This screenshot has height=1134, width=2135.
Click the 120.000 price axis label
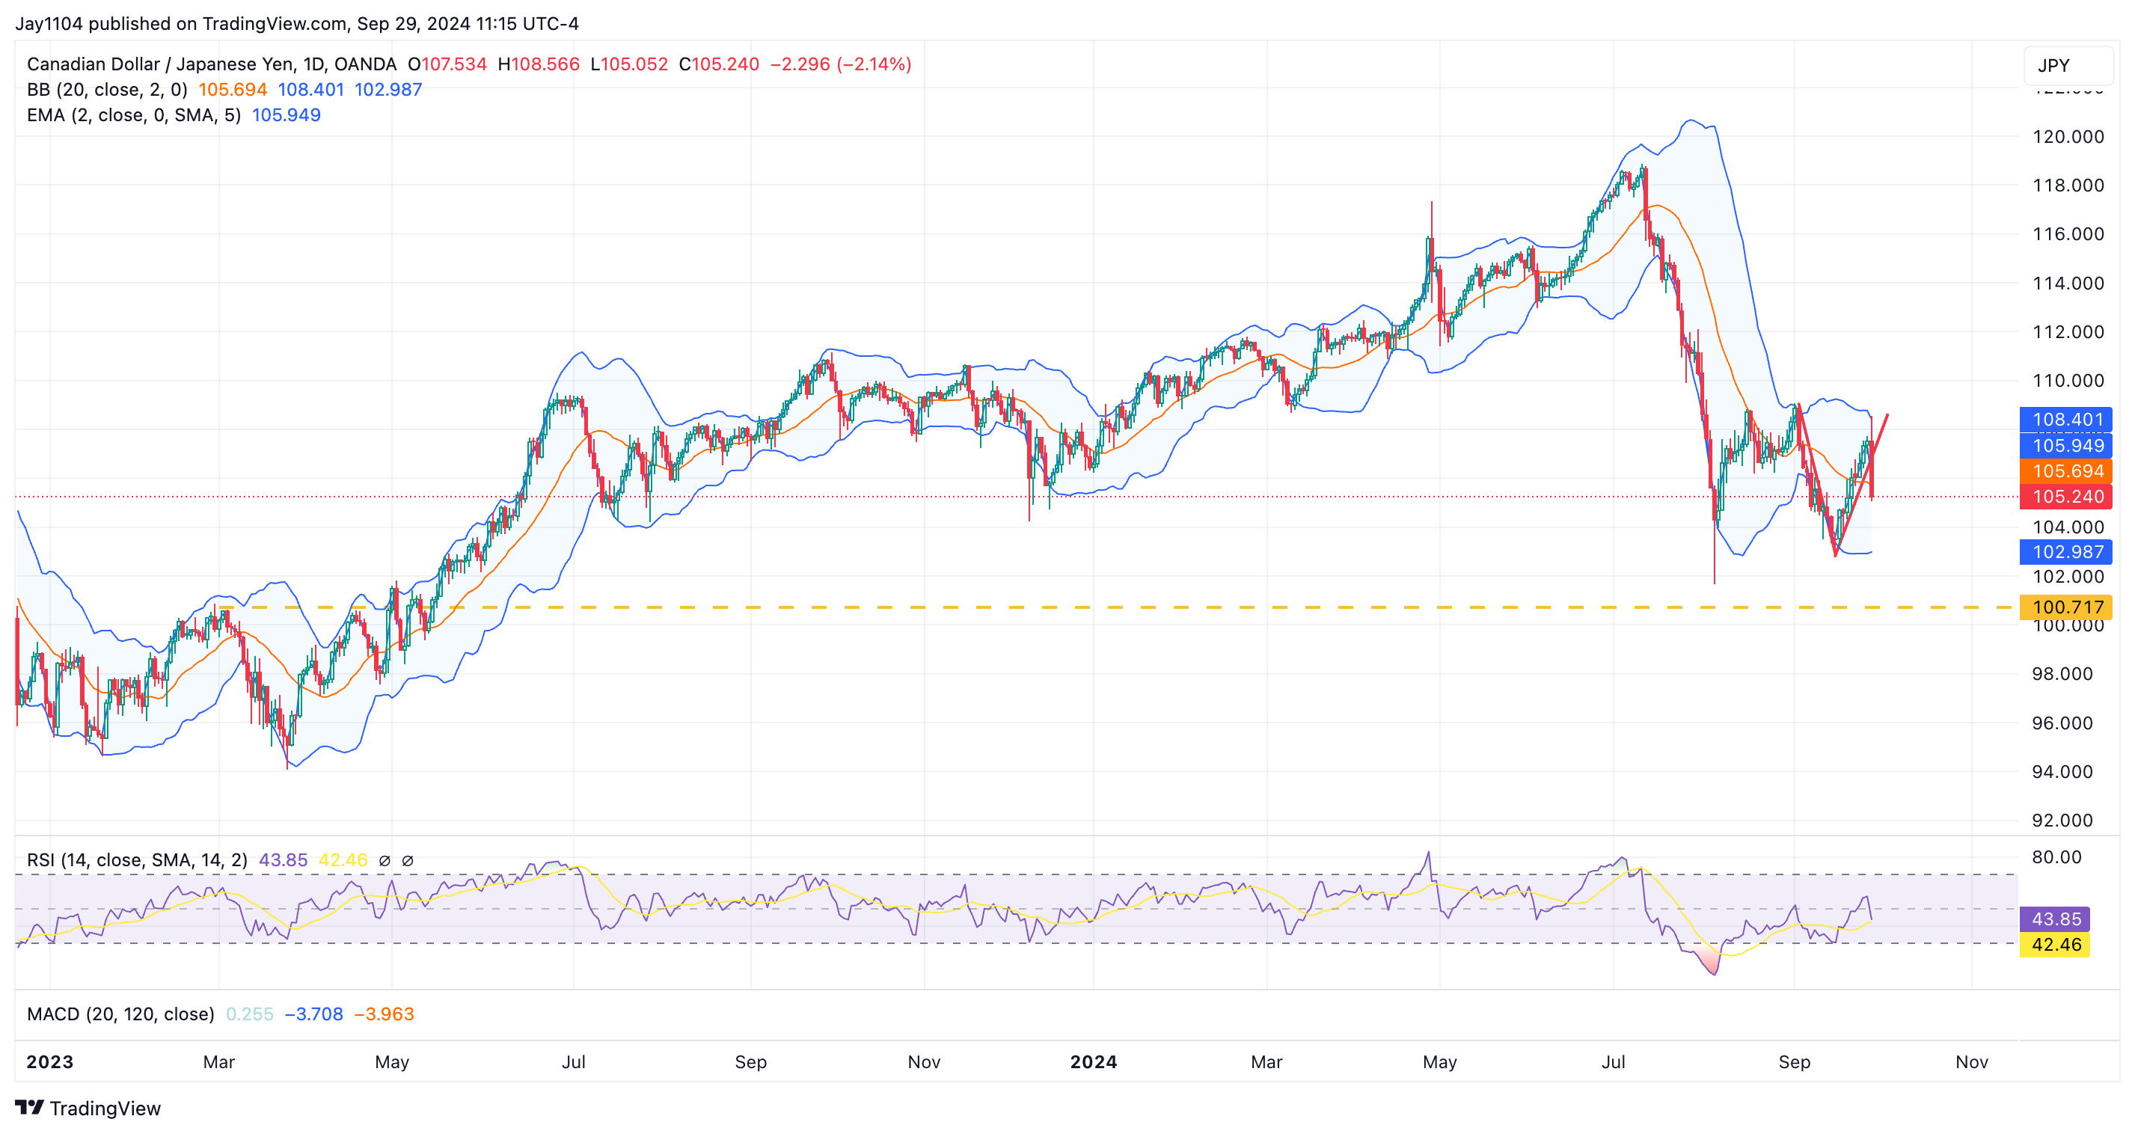pyautogui.click(x=2068, y=137)
